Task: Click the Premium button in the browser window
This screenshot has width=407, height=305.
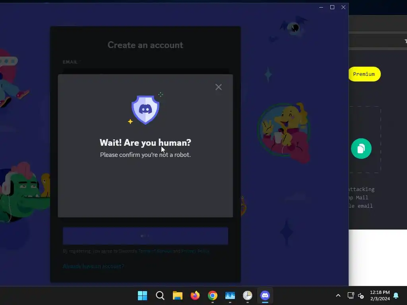Action: coord(364,74)
